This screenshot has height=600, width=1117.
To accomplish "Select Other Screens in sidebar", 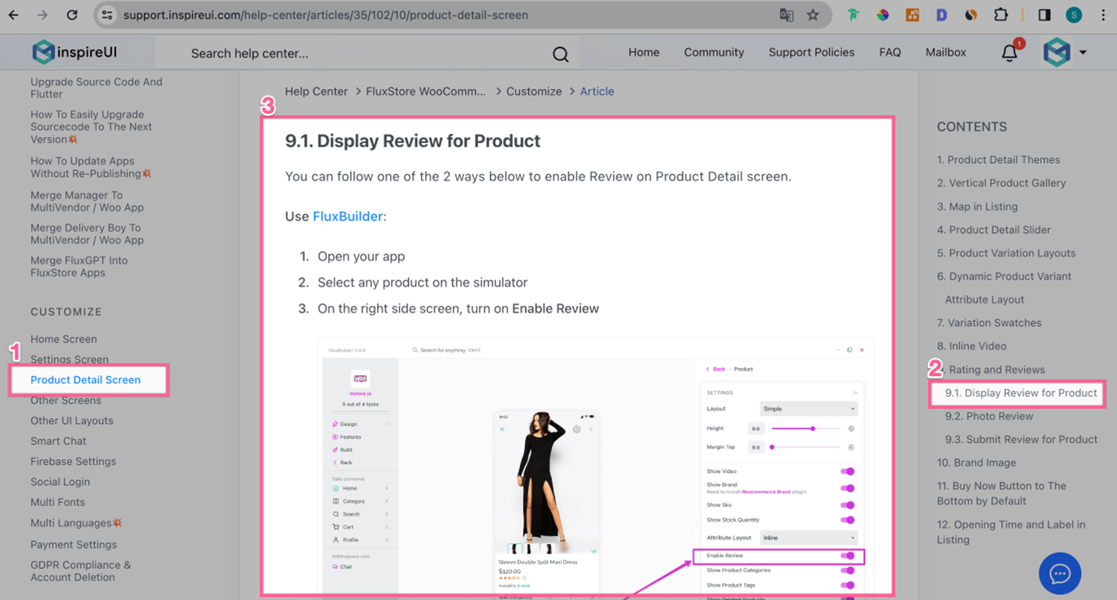I will tap(65, 401).
